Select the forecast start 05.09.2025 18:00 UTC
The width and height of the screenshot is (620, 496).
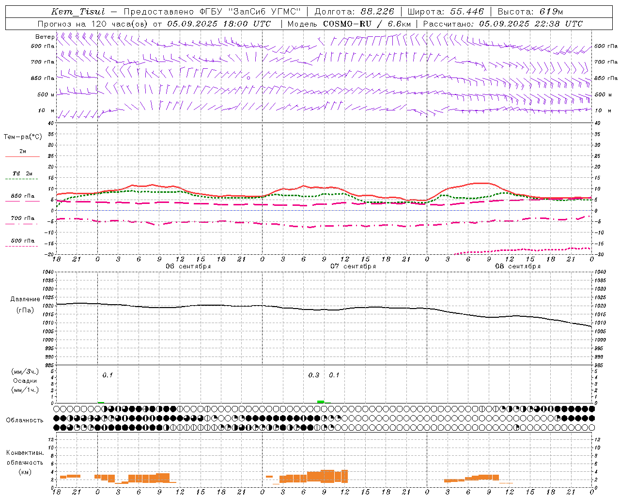click(218, 24)
